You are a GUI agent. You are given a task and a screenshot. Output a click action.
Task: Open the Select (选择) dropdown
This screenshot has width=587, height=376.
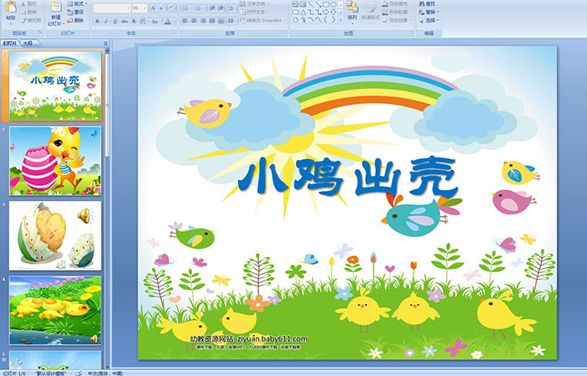[x=429, y=20]
